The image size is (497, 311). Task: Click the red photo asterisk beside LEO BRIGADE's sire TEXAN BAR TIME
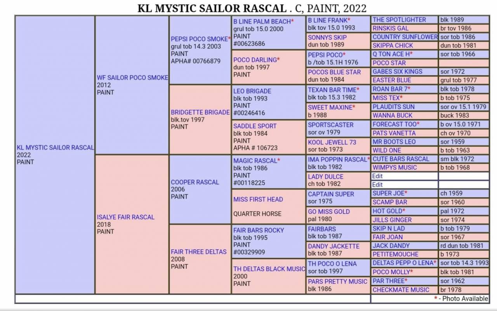pyautogui.click(x=358, y=90)
